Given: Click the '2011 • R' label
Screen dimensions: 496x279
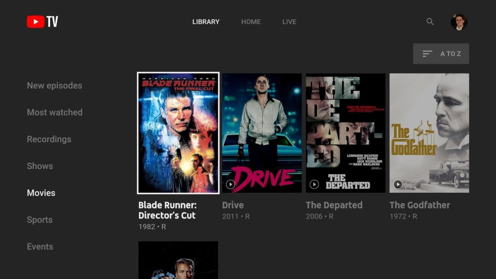Looking at the screenshot, I should point(236,217).
